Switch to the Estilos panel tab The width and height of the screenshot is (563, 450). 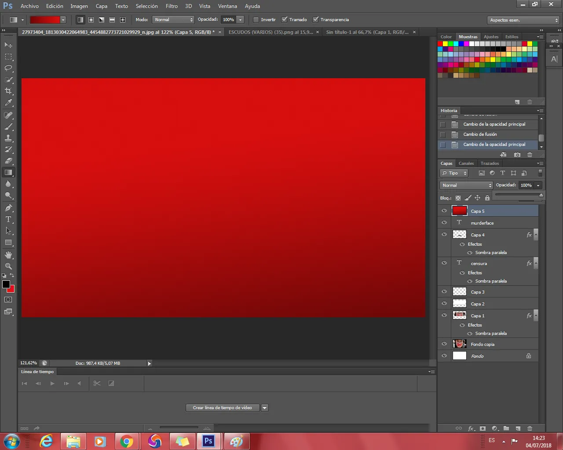point(512,37)
